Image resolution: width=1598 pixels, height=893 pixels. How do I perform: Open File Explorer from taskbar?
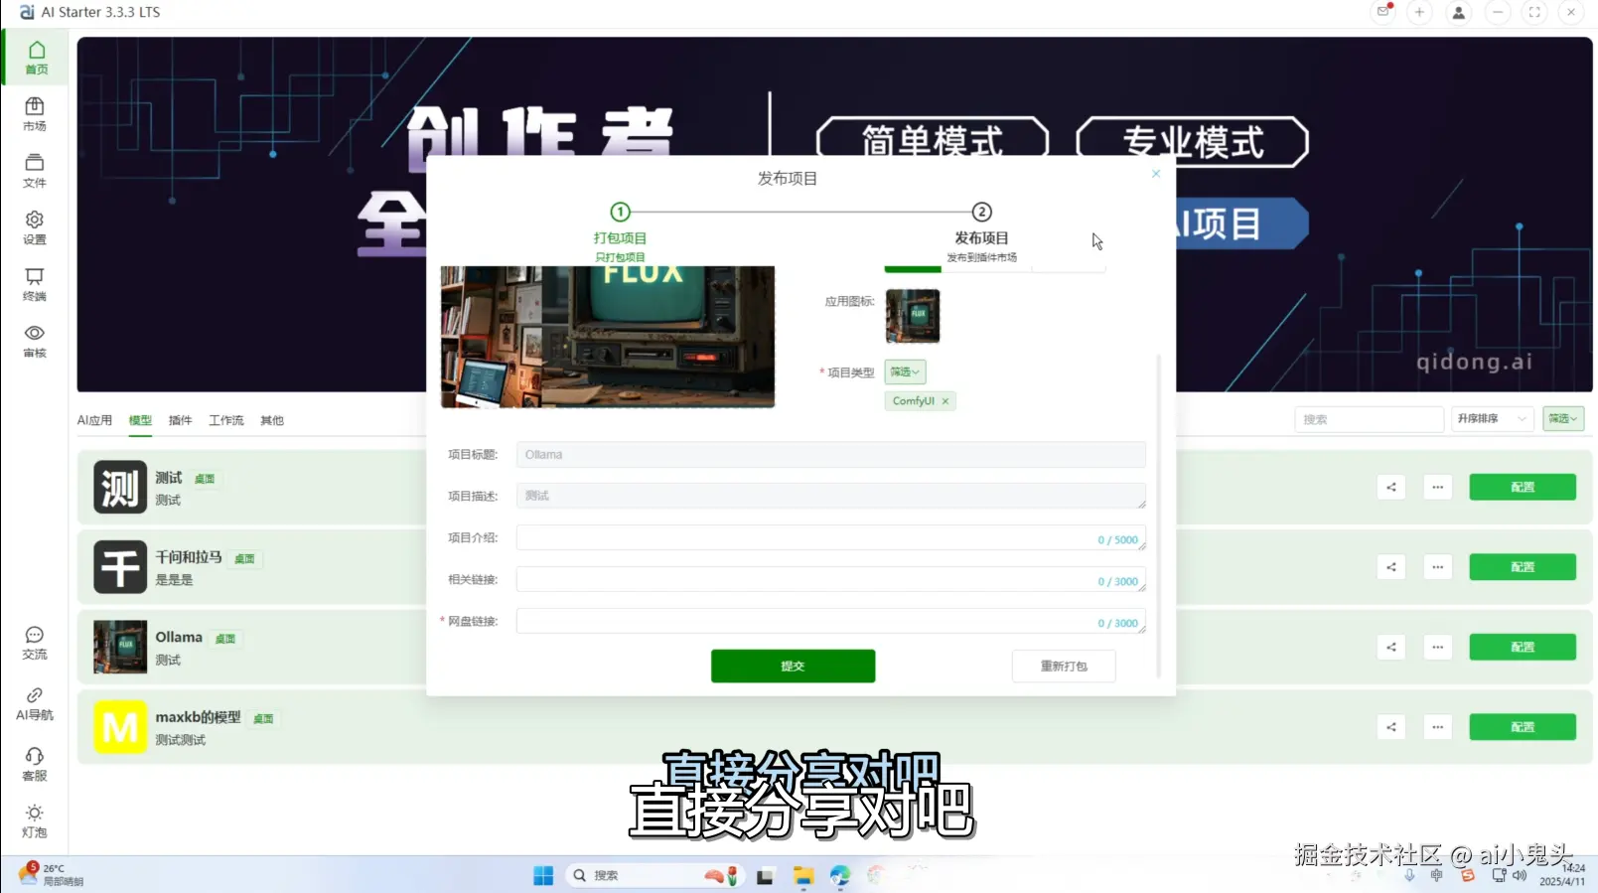coord(802,875)
